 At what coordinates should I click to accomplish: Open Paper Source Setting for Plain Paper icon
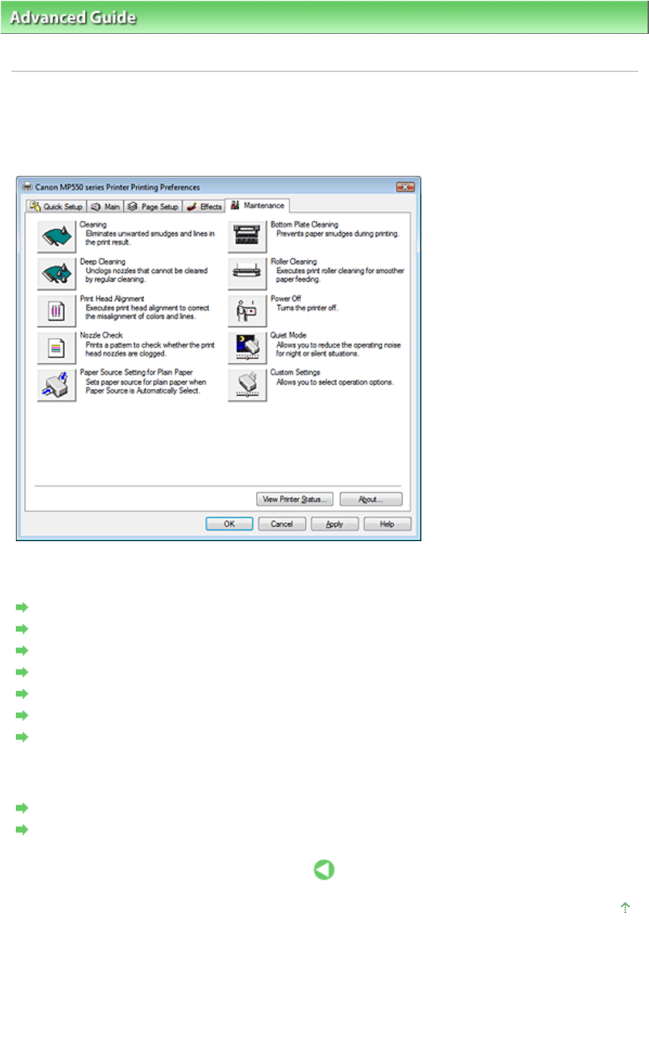[56, 386]
